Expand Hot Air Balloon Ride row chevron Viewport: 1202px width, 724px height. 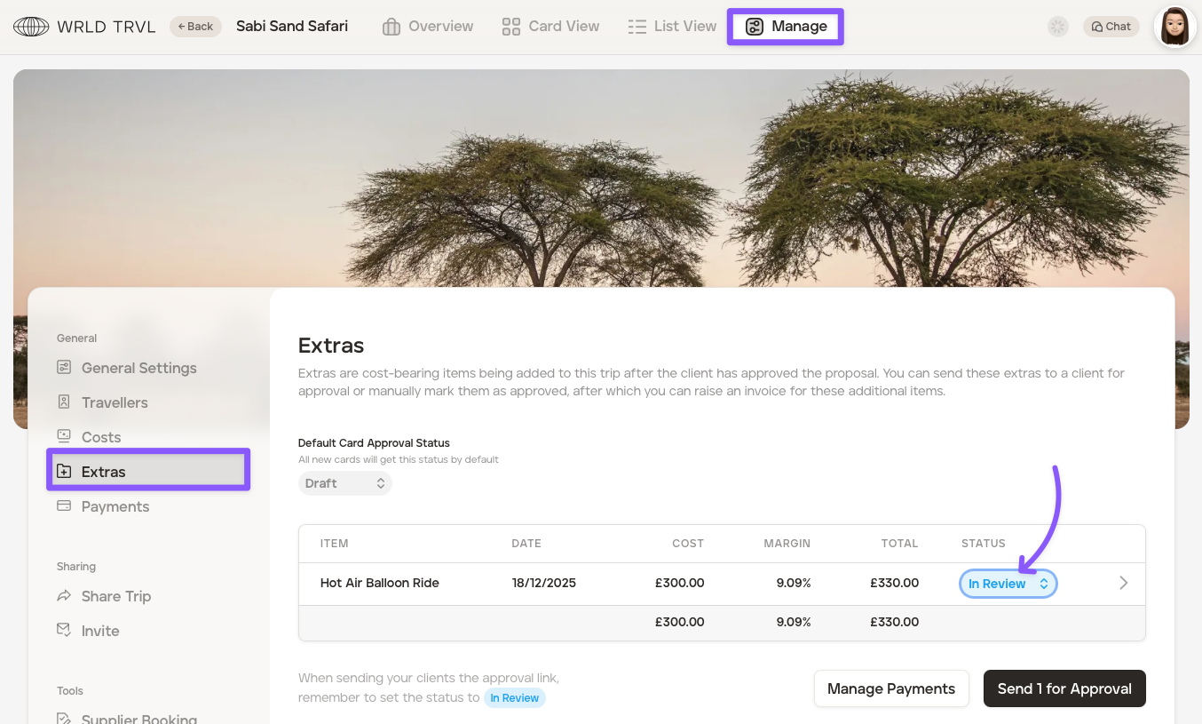tap(1123, 584)
